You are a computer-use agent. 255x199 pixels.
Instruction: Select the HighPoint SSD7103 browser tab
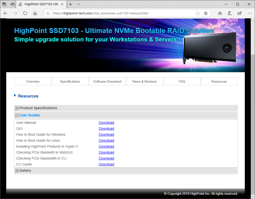click(41, 4)
